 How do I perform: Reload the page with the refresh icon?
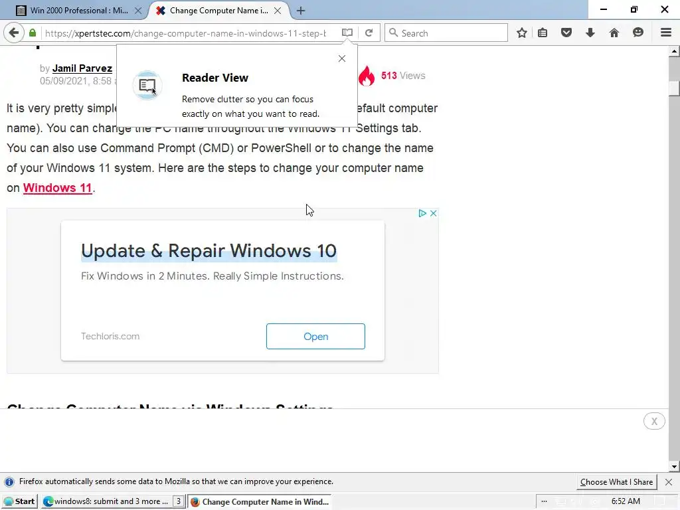[369, 33]
